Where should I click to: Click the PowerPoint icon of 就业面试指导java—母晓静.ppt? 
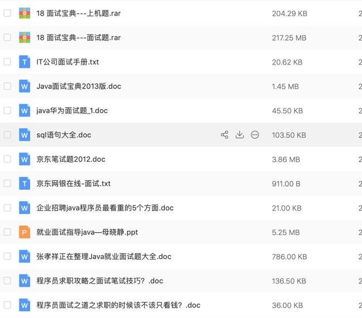(25, 232)
